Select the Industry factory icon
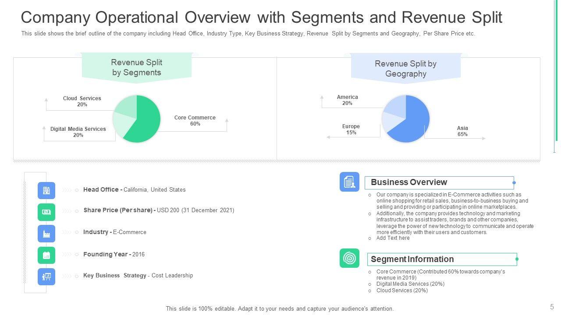The image size is (561, 315). click(x=46, y=234)
